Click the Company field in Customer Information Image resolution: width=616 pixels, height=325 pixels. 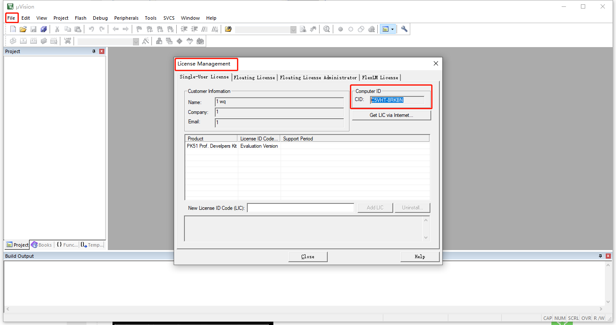tap(279, 112)
